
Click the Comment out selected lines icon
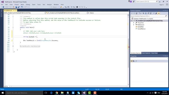(72, 7)
